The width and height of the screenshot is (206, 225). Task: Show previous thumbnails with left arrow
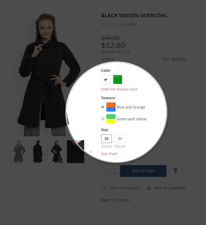pos(3,152)
